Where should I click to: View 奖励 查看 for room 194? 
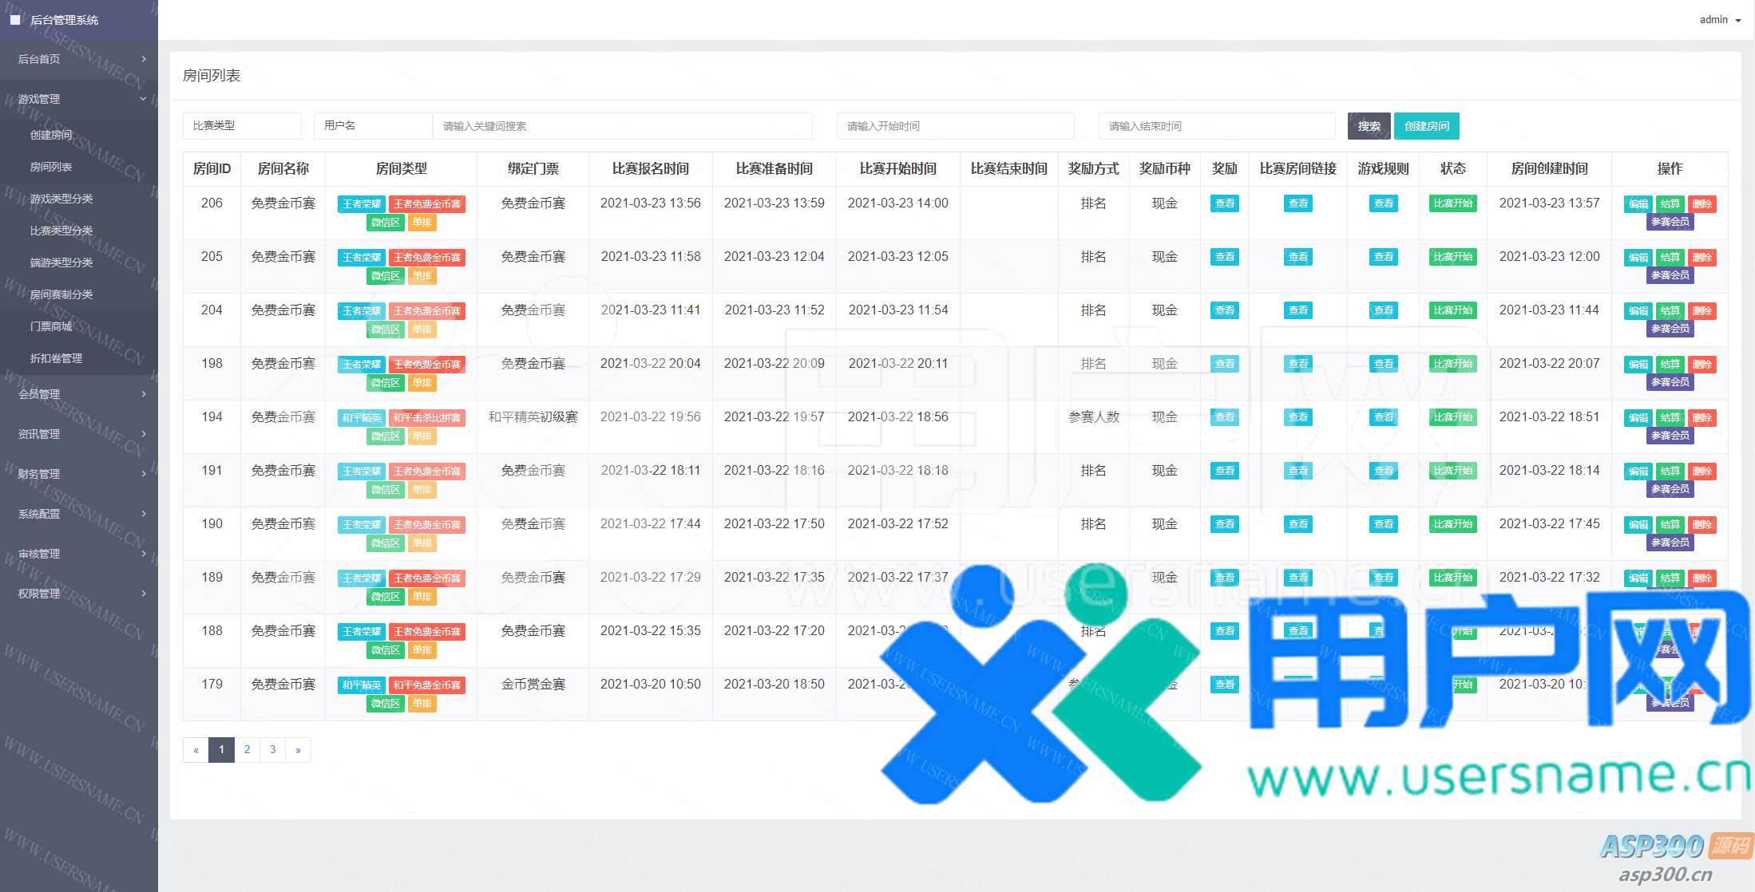point(1224,417)
